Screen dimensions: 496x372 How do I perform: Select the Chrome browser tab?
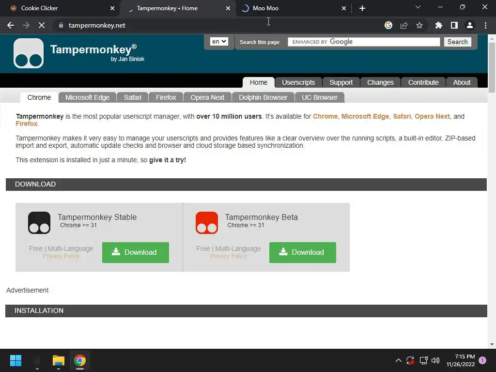[39, 97]
